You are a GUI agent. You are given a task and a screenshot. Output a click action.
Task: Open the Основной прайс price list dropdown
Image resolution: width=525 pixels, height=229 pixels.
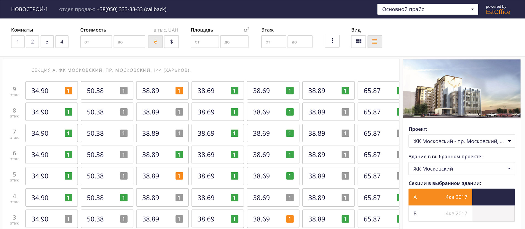(x=427, y=9)
